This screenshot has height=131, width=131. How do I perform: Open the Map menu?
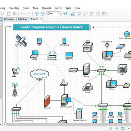point(36,8)
